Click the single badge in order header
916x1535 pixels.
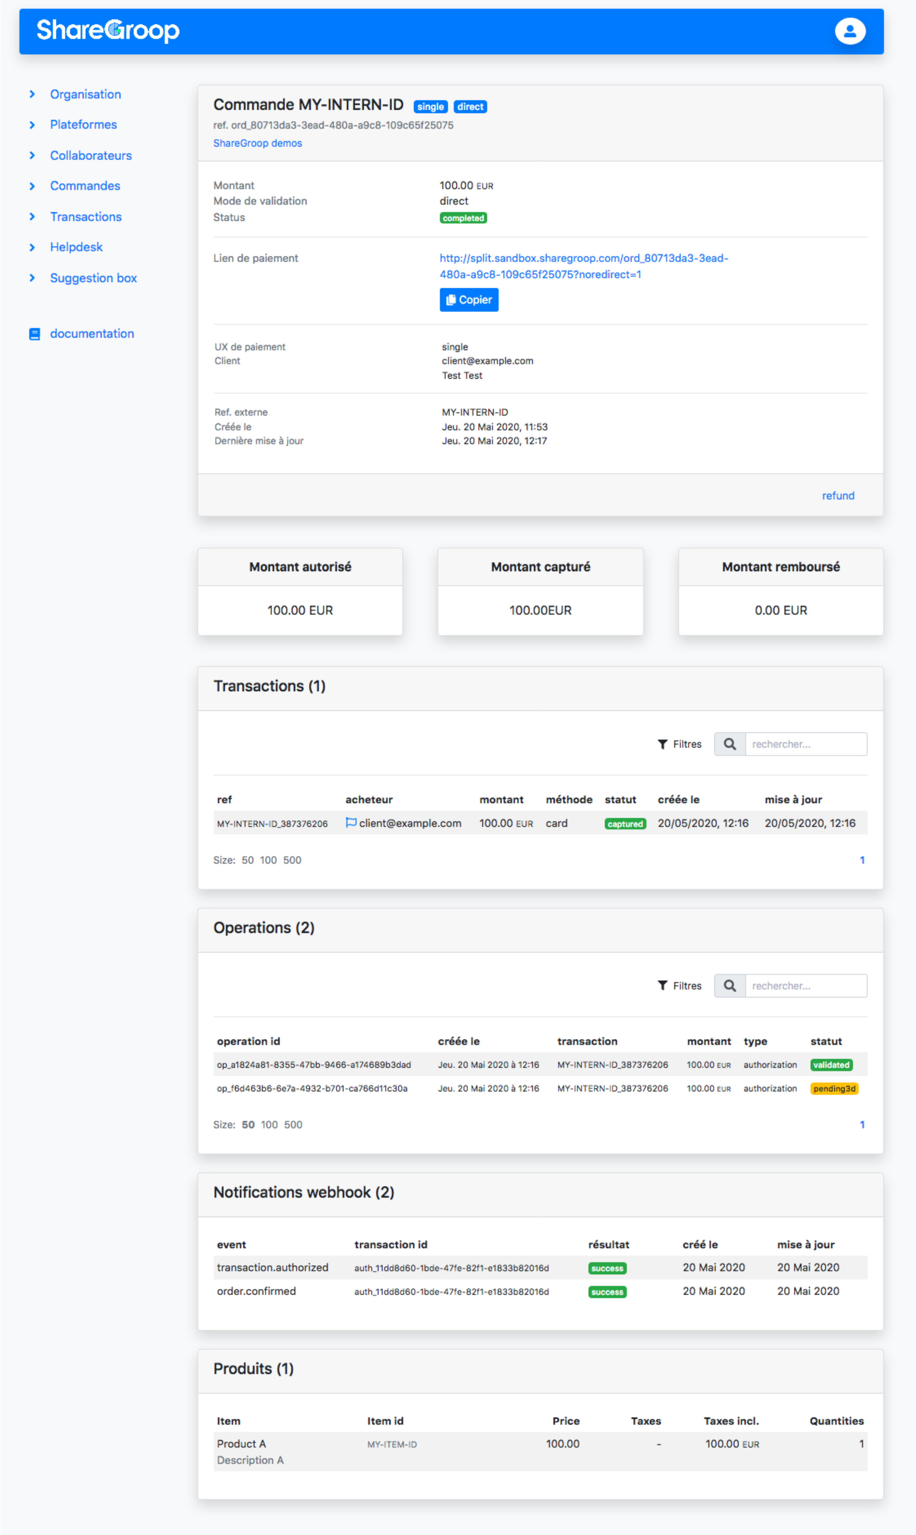pyautogui.click(x=430, y=107)
